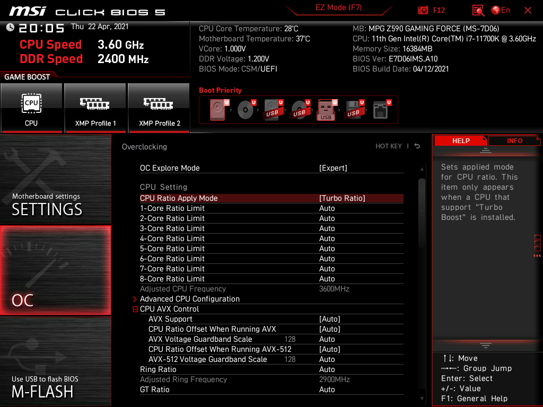Select the optical disc boot device icon
543x407 pixels.
coord(246,110)
